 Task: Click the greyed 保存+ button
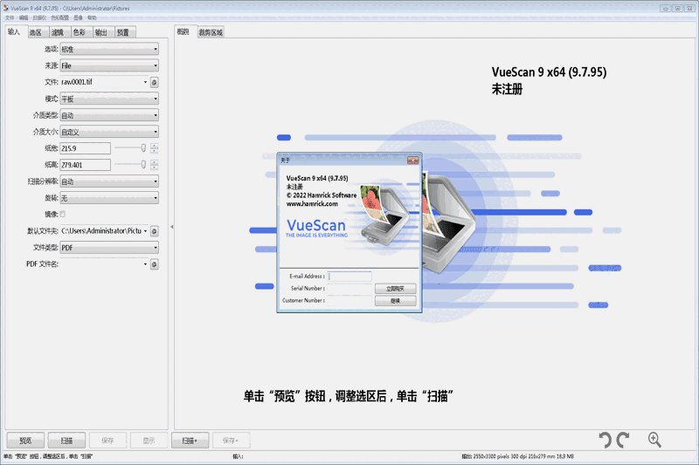point(231,441)
